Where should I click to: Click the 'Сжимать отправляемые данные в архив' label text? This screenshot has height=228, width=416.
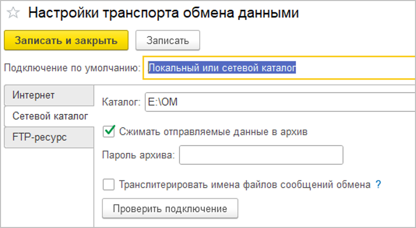[213, 131]
